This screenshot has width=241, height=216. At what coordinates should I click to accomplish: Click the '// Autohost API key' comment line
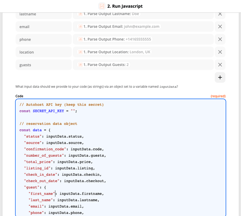62,104
